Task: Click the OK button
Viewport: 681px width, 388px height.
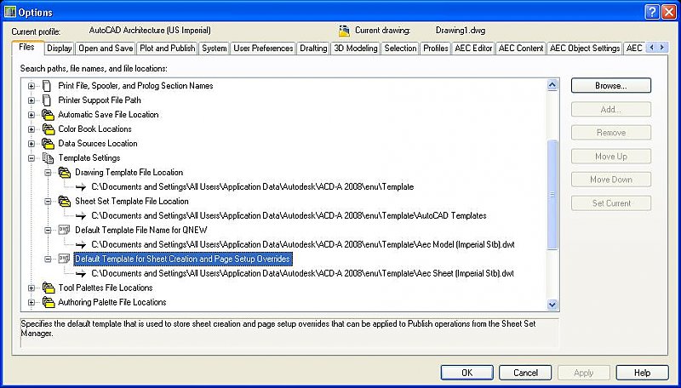Action: tap(466, 373)
